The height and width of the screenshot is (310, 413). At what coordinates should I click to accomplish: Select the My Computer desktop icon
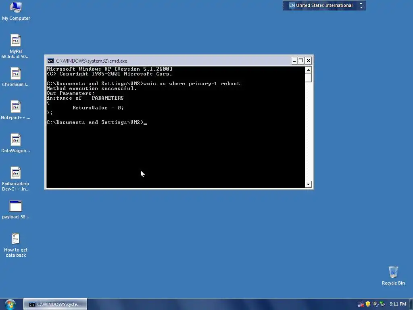(16, 11)
